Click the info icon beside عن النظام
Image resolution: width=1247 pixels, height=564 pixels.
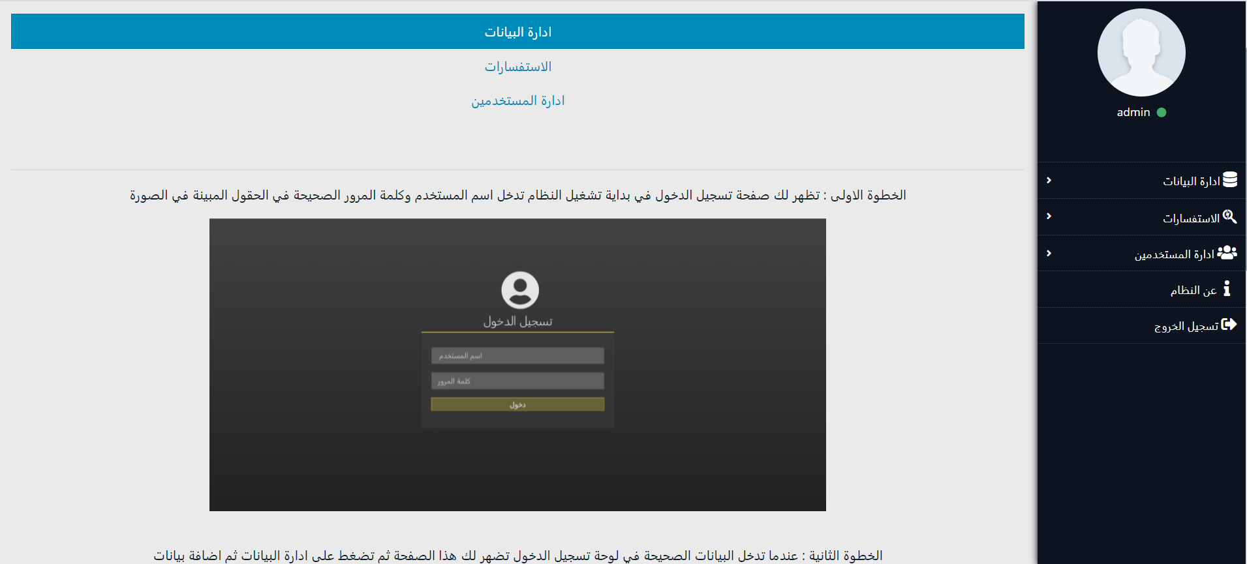point(1227,289)
